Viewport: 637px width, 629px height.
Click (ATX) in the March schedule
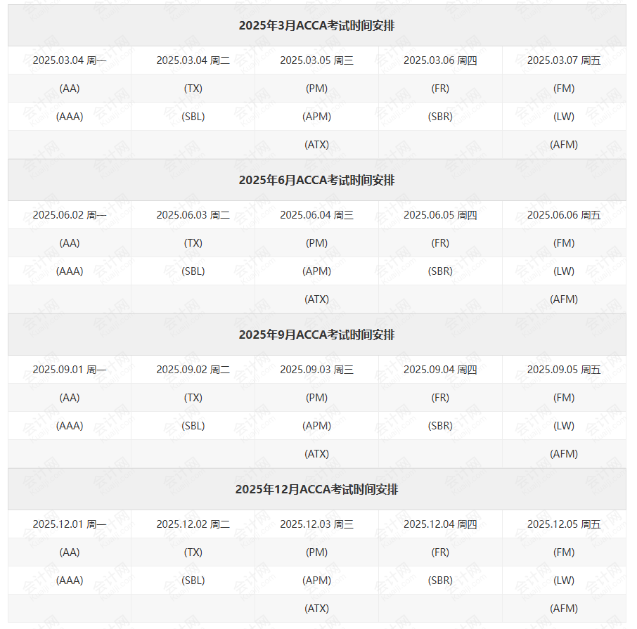(316, 145)
